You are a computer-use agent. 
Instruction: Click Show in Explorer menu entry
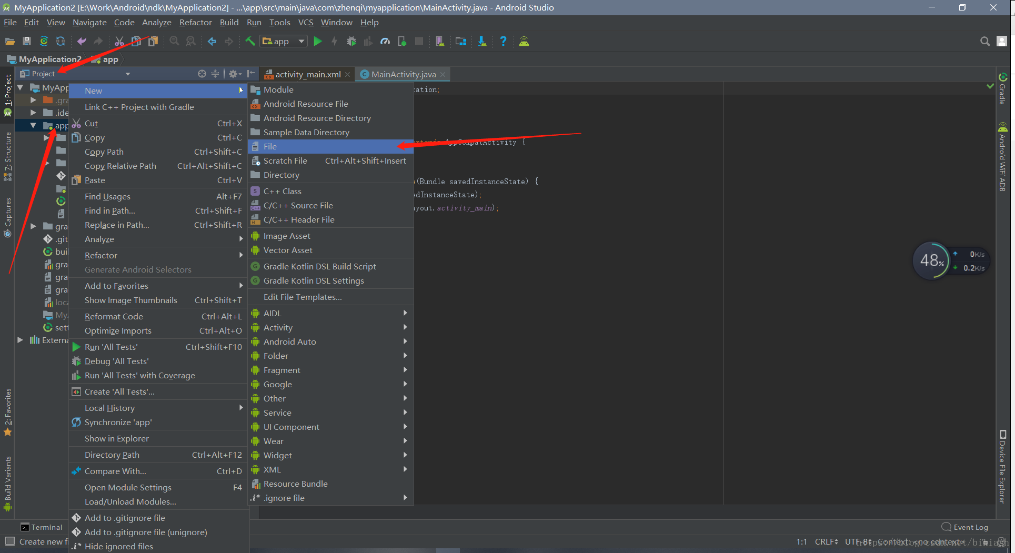tap(158, 438)
